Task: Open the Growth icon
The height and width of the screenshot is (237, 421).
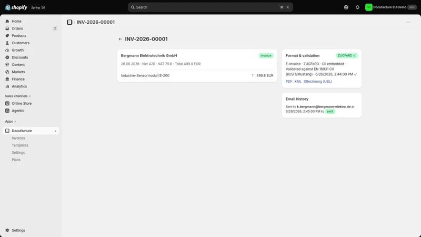Action: (x=7, y=50)
